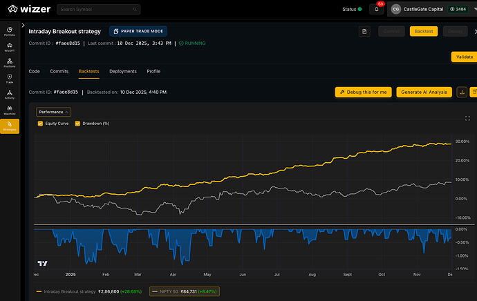Click the Intraday Breakout strategy title
Image resolution: width=477 pixels, height=301 pixels.
pyautogui.click(x=64, y=31)
